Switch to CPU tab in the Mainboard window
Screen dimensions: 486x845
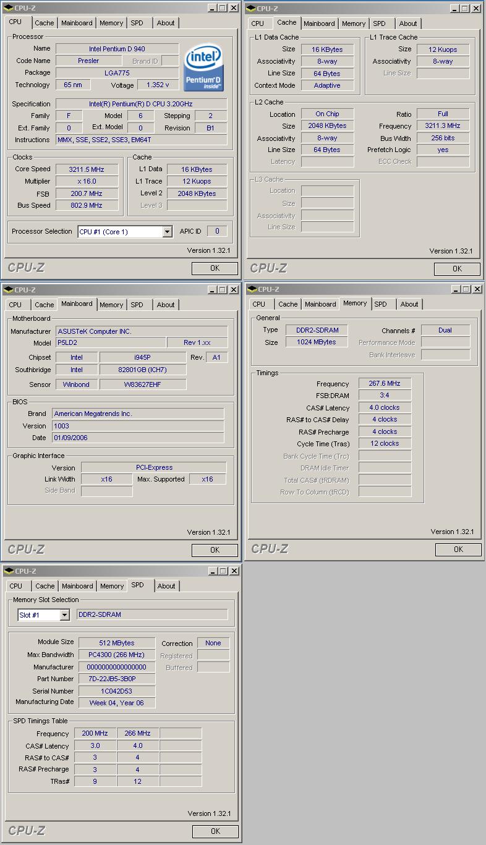coord(15,305)
